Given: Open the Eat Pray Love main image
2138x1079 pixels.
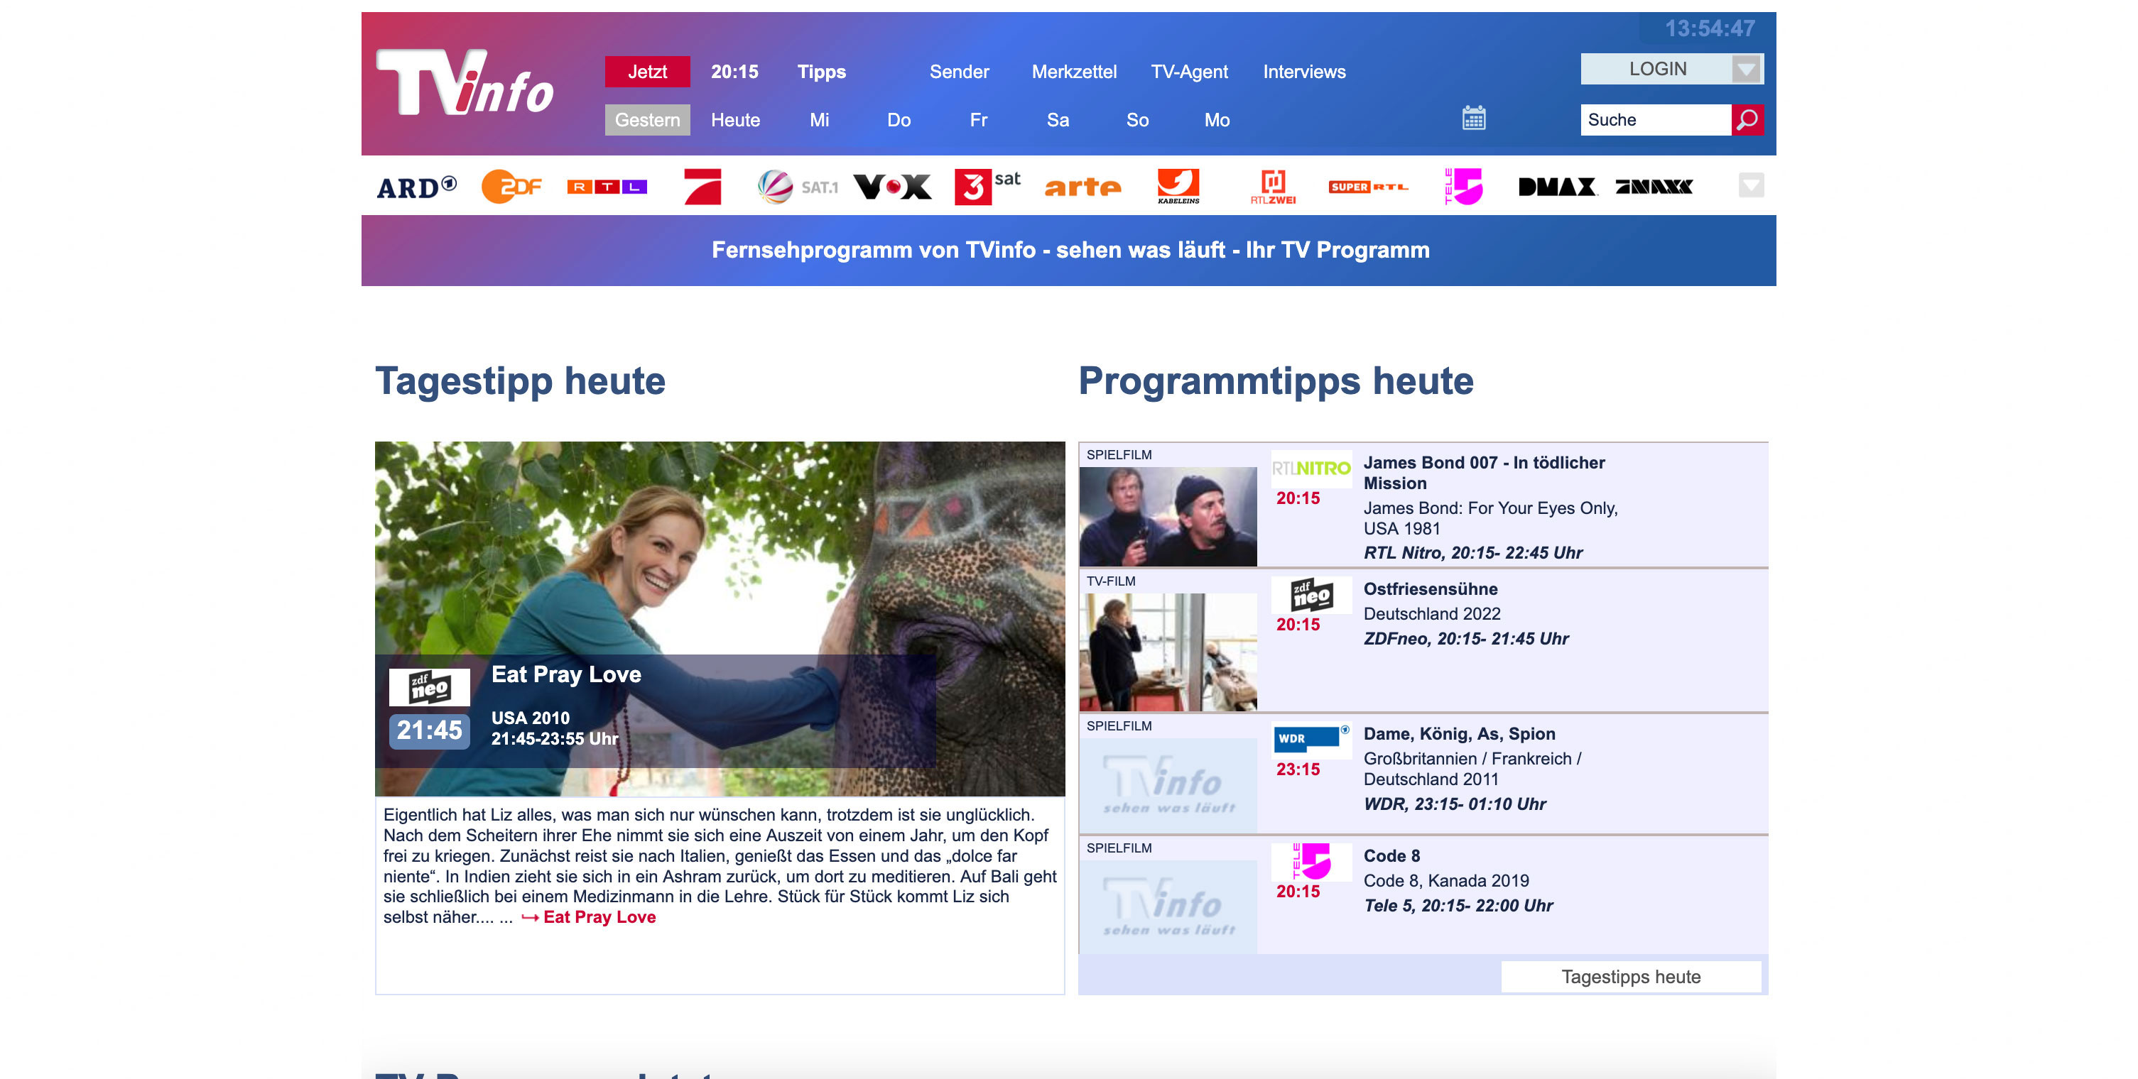Looking at the screenshot, I should click(x=720, y=618).
